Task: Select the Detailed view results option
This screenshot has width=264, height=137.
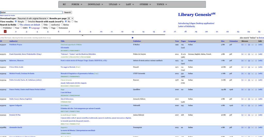Action: coord(26,22)
